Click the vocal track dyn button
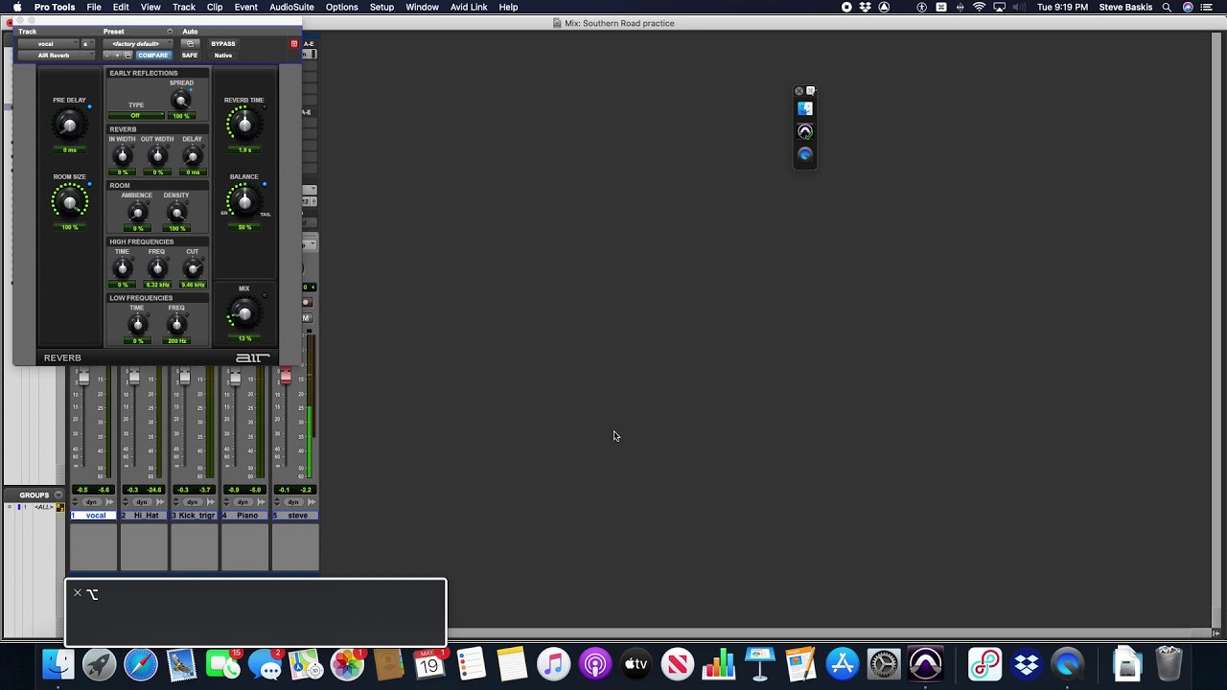 (92, 502)
